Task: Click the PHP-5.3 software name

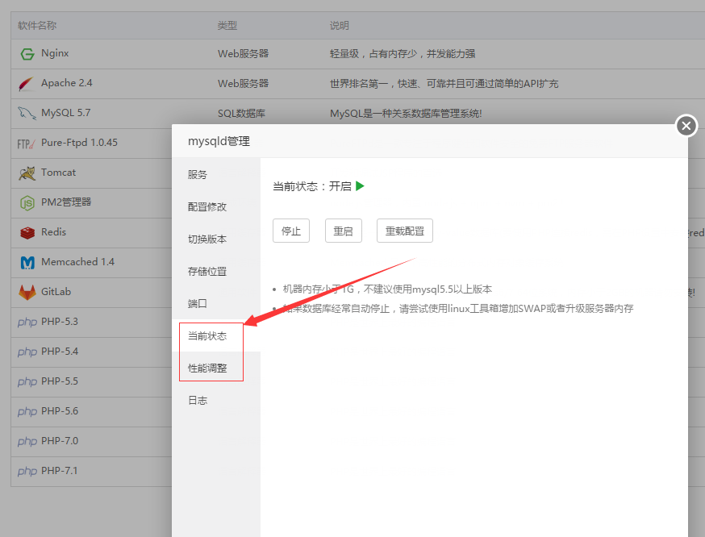Action: pyautogui.click(x=60, y=322)
